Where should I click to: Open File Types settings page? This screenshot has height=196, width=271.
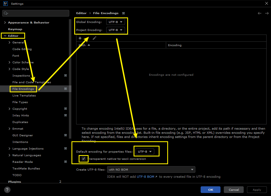(x=20, y=102)
